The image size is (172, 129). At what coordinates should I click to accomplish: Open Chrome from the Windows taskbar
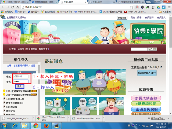coord(36,126)
